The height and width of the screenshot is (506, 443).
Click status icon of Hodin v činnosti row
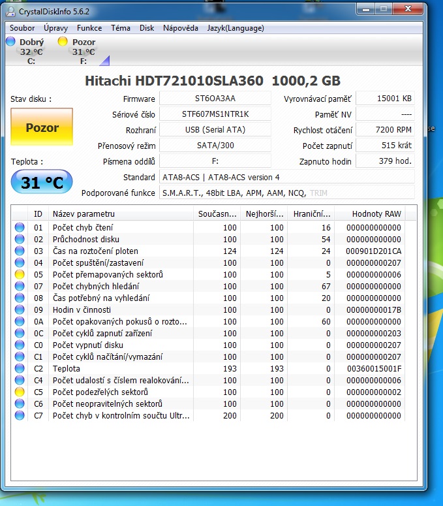point(20,309)
